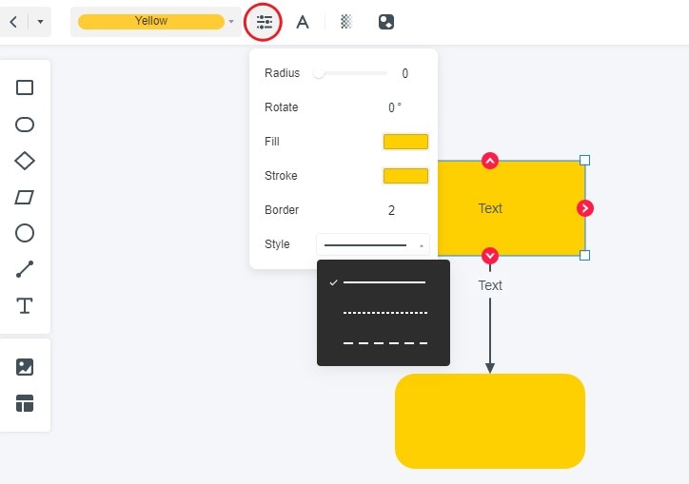Image resolution: width=689 pixels, height=484 pixels.
Task: Click the connector arrowhead above rounded shape
Action: pyautogui.click(x=490, y=368)
